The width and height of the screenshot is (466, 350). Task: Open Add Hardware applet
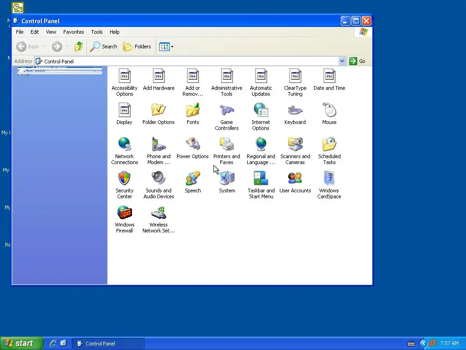coord(159,77)
